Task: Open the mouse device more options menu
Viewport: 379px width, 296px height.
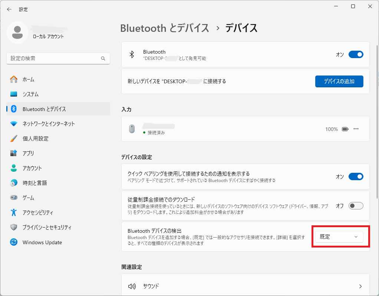Action: [356, 129]
